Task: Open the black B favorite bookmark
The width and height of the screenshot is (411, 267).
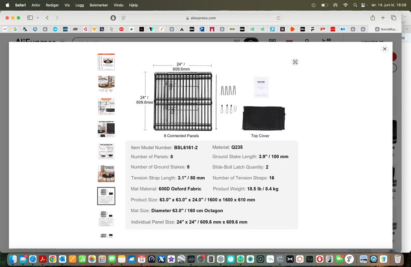Action: [x=282, y=29]
